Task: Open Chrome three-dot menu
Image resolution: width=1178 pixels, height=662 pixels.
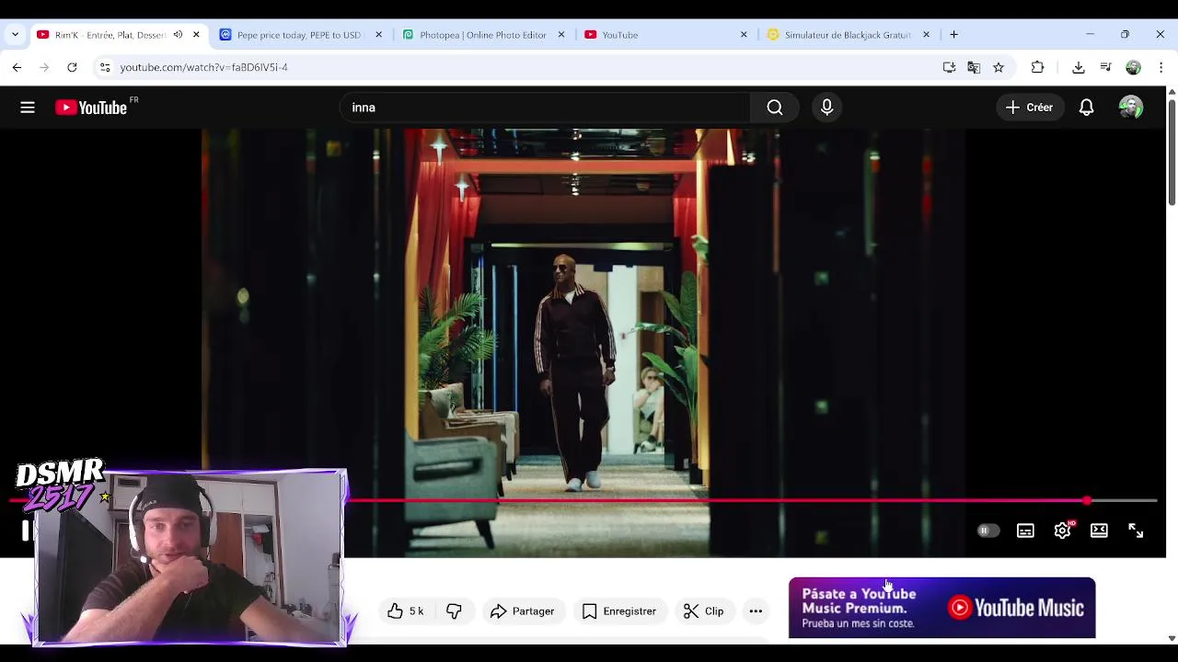Action: (1161, 67)
